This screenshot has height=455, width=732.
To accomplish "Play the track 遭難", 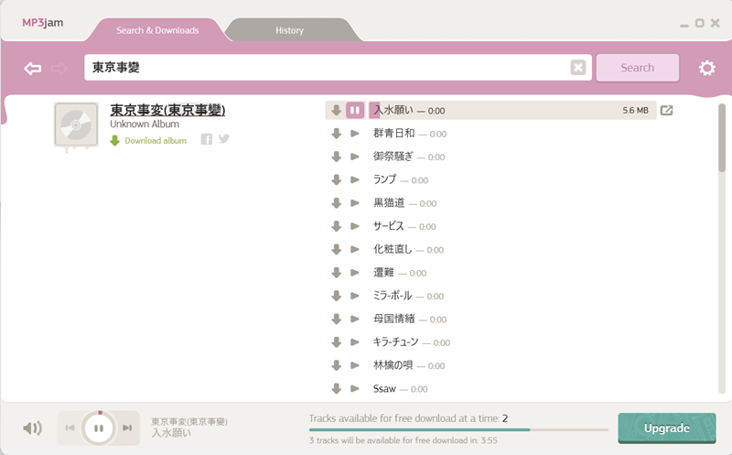I will click(355, 273).
